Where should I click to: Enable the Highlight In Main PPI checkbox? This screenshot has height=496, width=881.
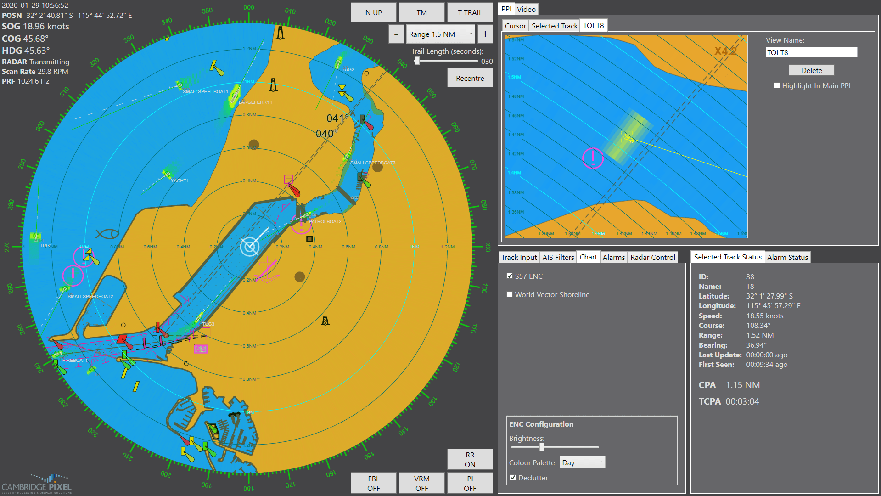(x=776, y=85)
